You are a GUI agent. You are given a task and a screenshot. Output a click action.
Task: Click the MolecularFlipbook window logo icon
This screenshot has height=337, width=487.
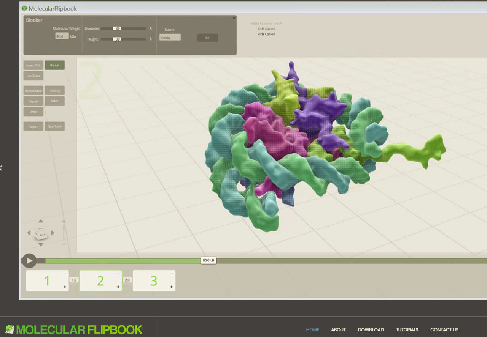pyautogui.click(x=25, y=8)
